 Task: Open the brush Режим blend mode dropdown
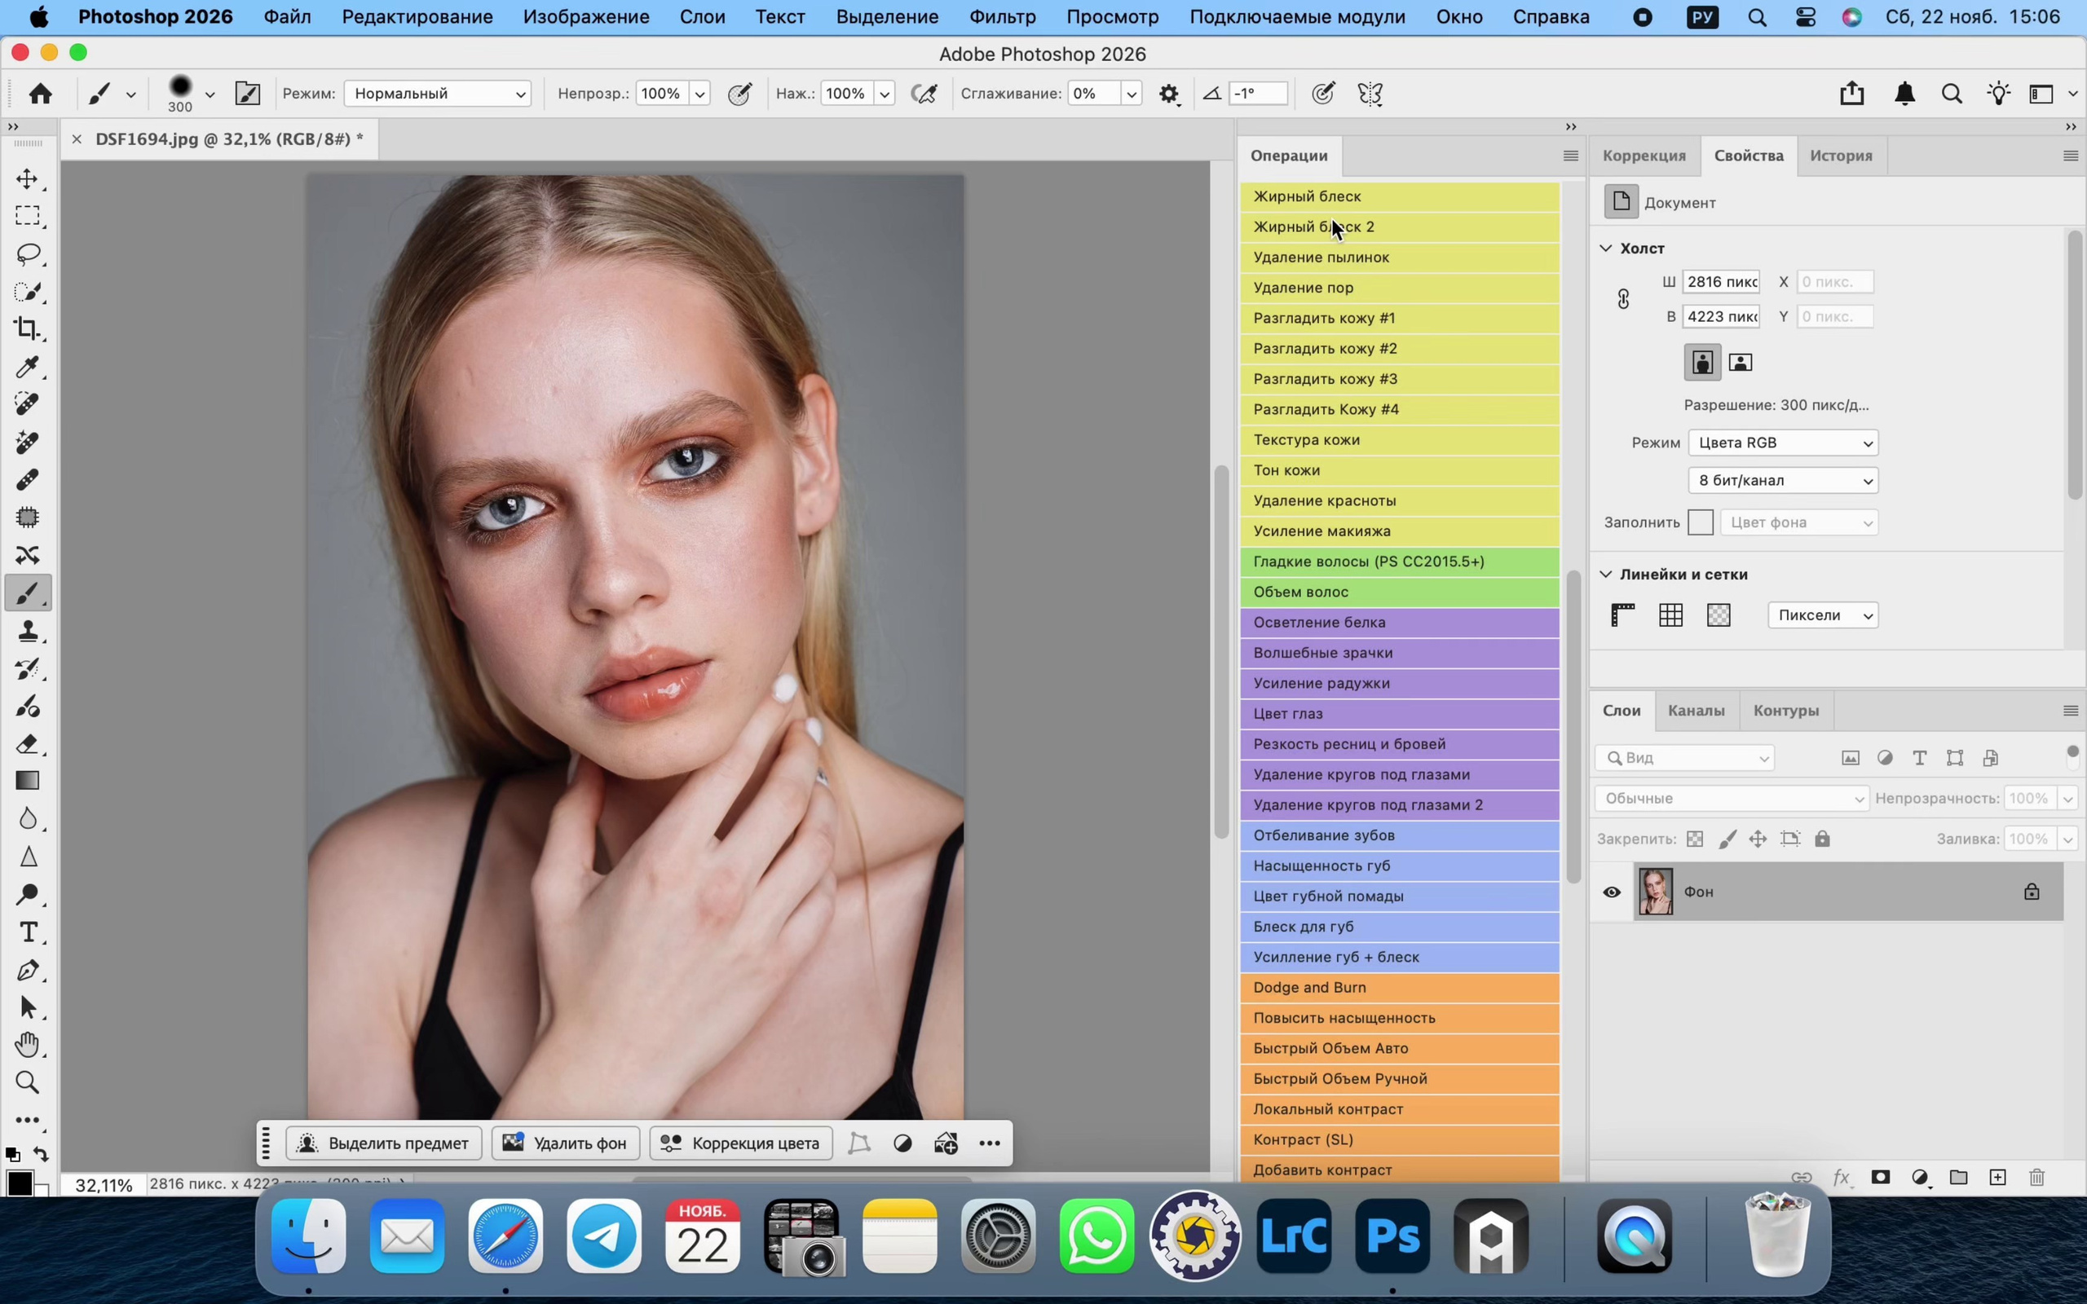click(437, 93)
